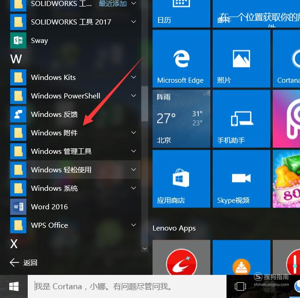The height and width of the screenshot is (298, 300).
Task: Click the 返回 back arrow
Action: pyautogui.click(x=14, y=262)
